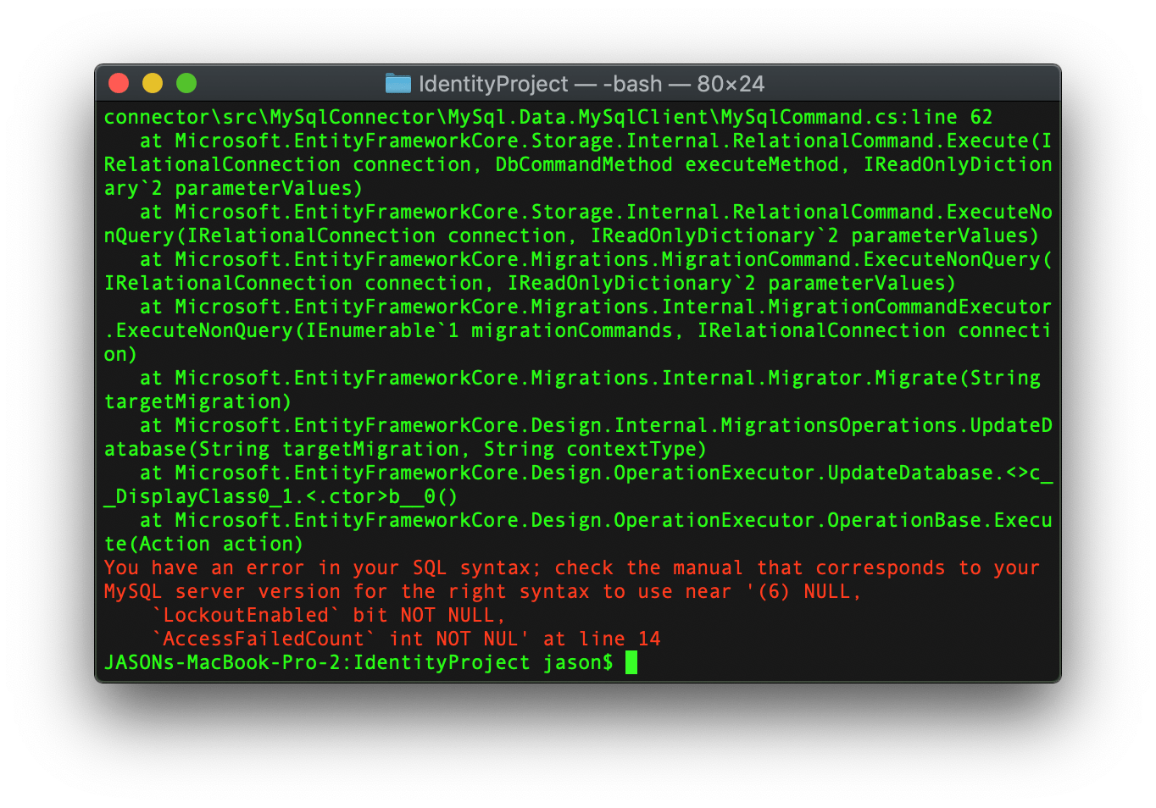The image size is (1156, 808).
Task: Click the green terminal cursor block
Action: tap(631, 662)
